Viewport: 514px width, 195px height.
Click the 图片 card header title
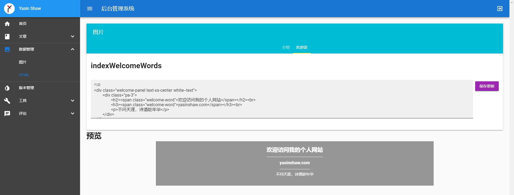pos(98,32)
